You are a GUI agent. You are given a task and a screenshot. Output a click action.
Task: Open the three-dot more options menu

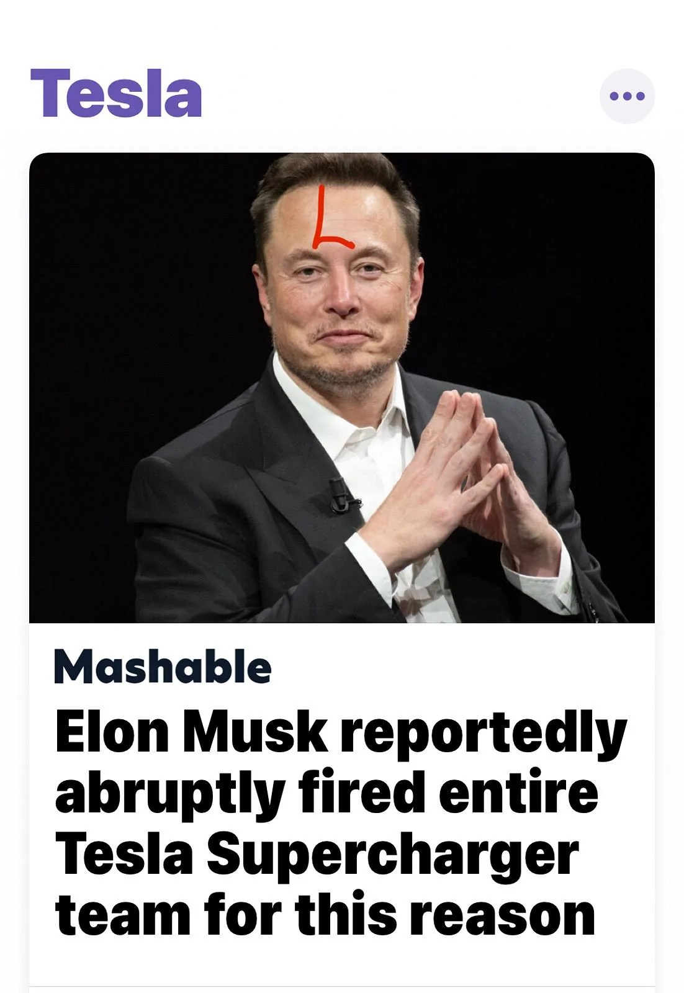627,96
